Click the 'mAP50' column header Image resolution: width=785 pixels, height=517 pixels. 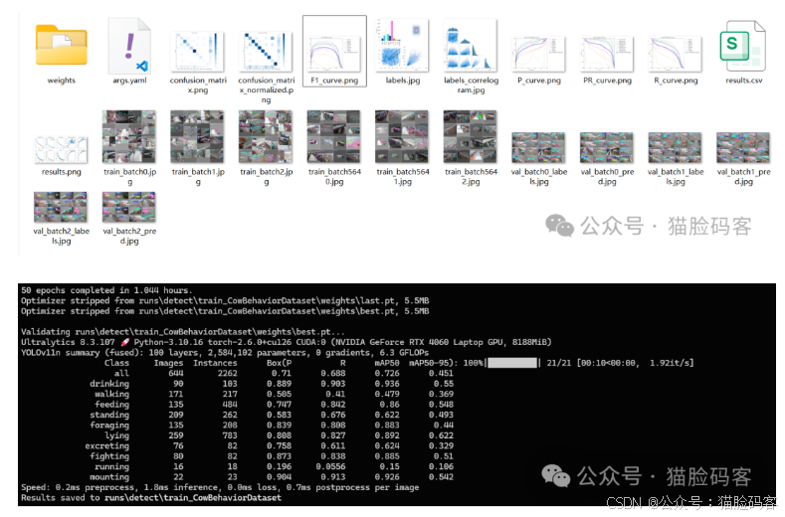(x=387, y=363)
